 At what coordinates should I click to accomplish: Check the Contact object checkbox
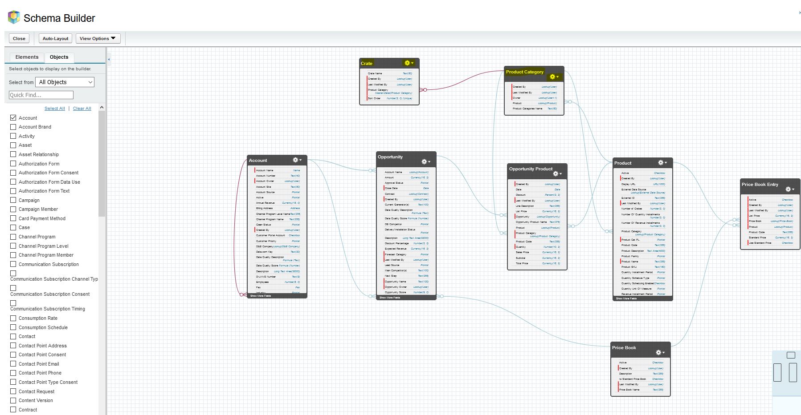pyautogui.click(x=13, y=336)
